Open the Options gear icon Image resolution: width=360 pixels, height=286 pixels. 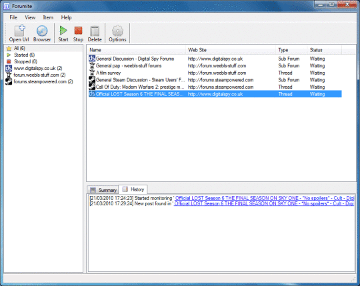click(117, 31)
